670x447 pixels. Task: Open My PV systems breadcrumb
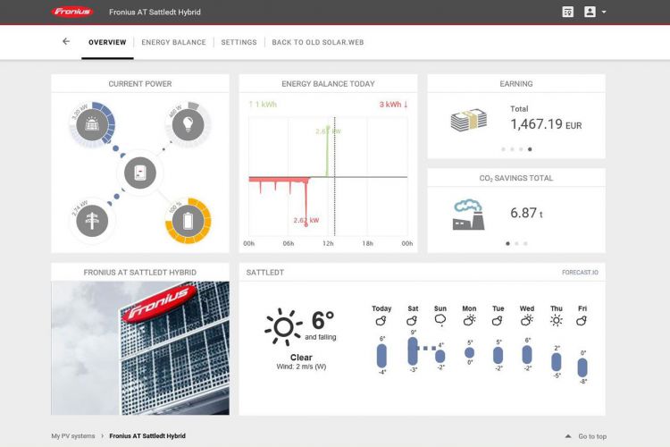click(x=72, y=436)
